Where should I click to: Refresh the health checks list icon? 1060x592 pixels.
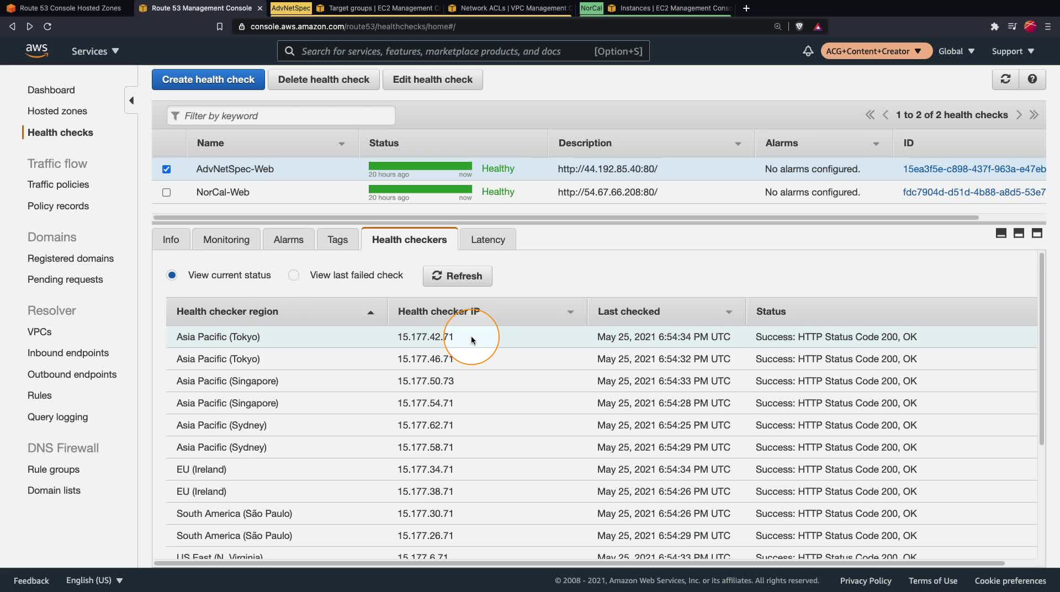coord(1005,79)
